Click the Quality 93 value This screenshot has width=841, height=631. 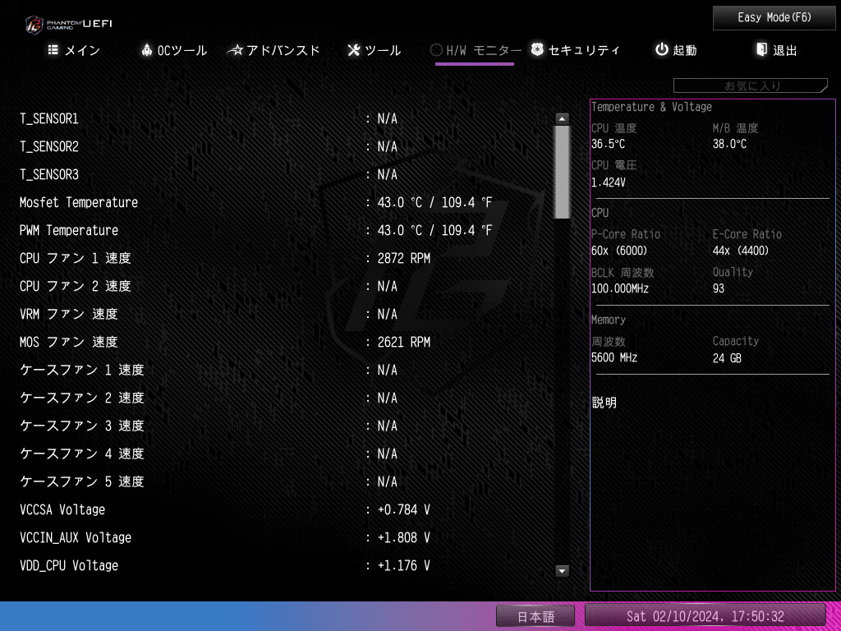(x=718, y=288)
